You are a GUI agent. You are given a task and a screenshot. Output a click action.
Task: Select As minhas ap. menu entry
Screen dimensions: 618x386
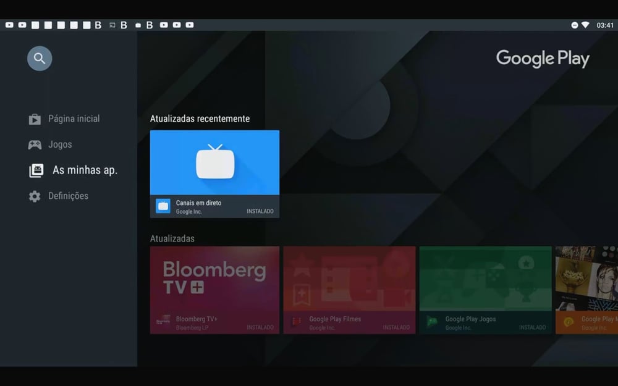[74, 170]
